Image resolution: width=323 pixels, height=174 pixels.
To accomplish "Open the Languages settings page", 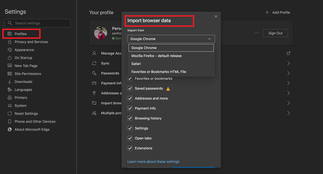I will coord(23,90).
